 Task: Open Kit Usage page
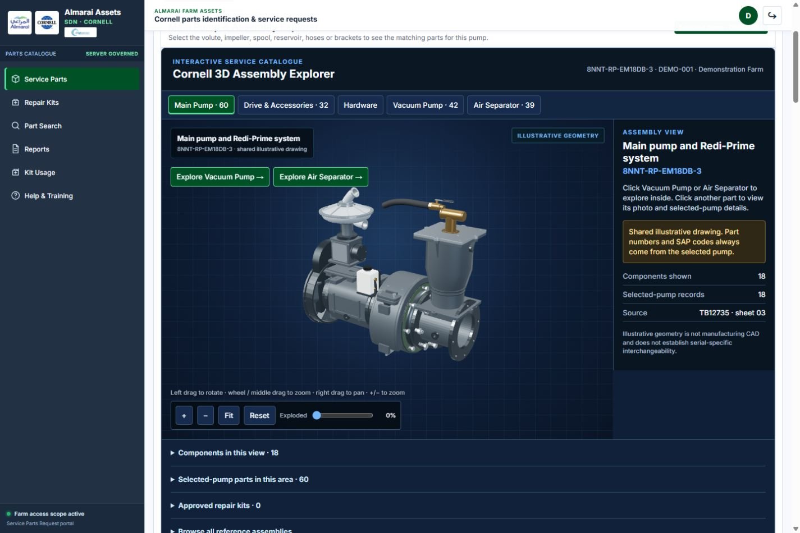[x=72, y=172]
